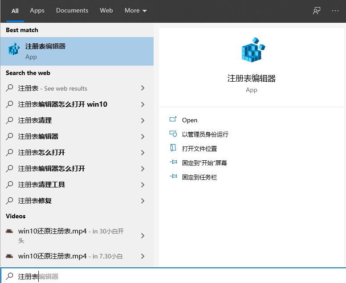
Task: Expand arrow for web suggestion 注册表编辑器
Action: tap(143, 137)
